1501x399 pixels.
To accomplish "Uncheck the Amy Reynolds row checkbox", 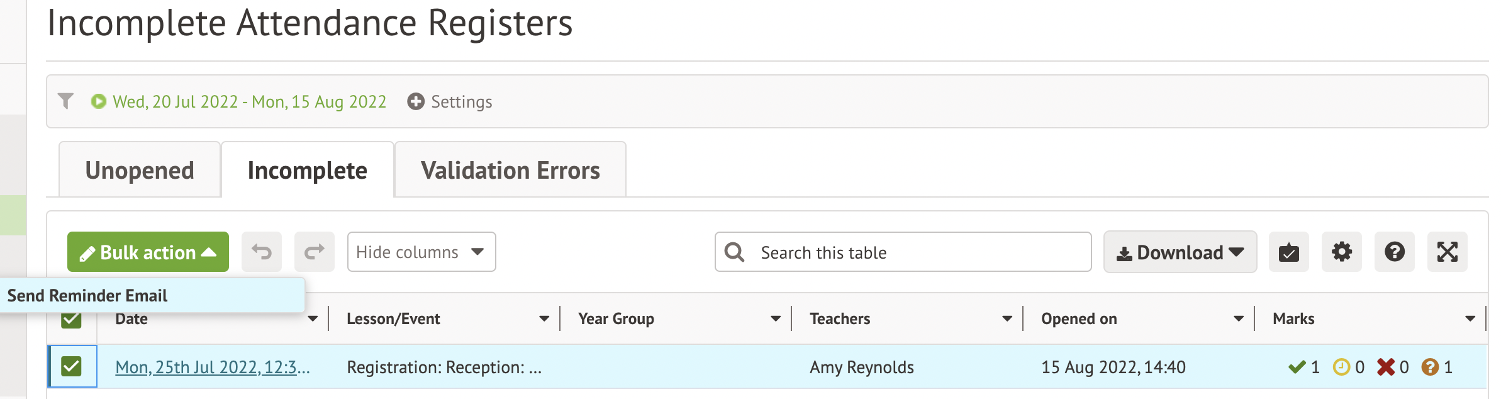I will click(72, 366).
